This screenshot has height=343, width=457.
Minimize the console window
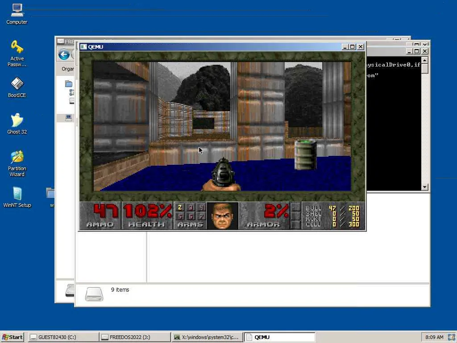coord(409,51)
